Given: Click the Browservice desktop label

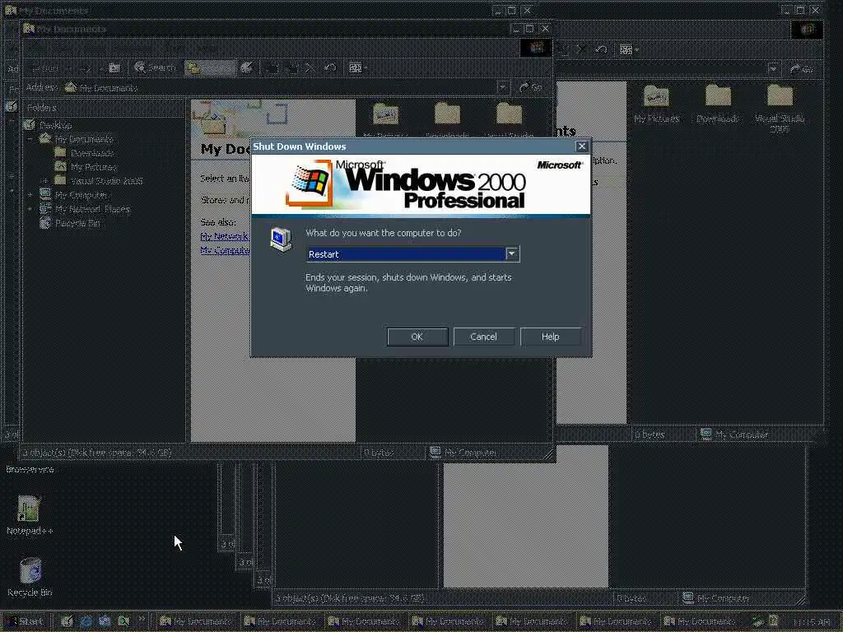Looking at the screenshot, I should [x=30, y=469].
